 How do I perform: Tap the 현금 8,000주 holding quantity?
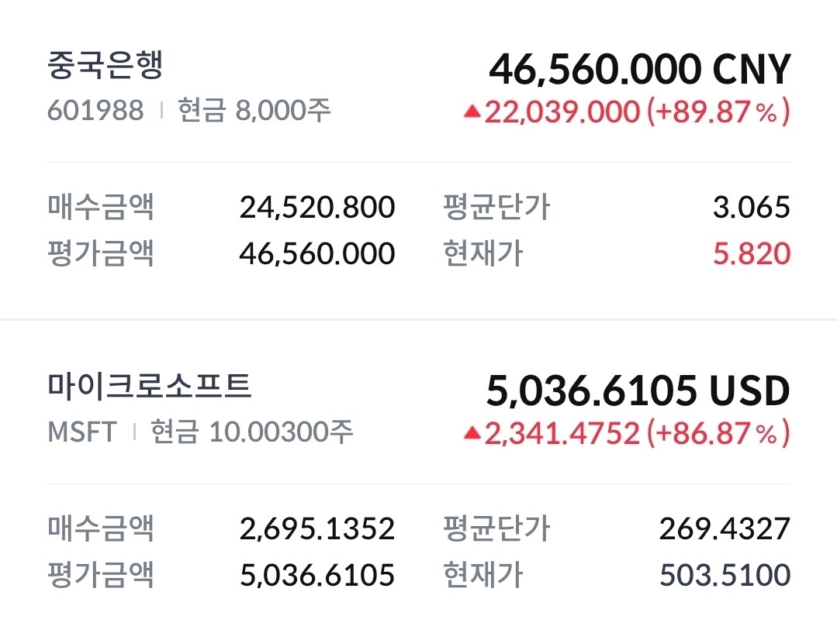pyautogui.click(x=254, y=110)
